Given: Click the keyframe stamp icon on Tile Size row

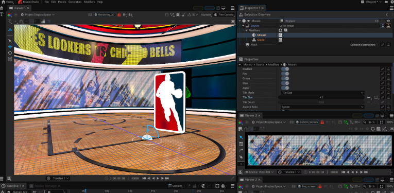Looking at the screenshot, I should tap(389, 98).
